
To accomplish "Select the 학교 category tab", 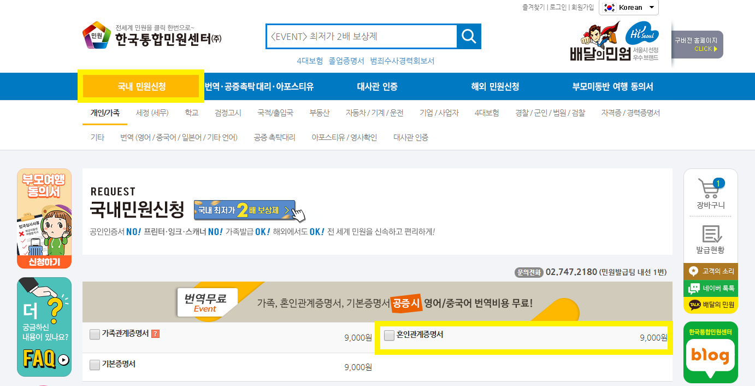I will [191, 113].
